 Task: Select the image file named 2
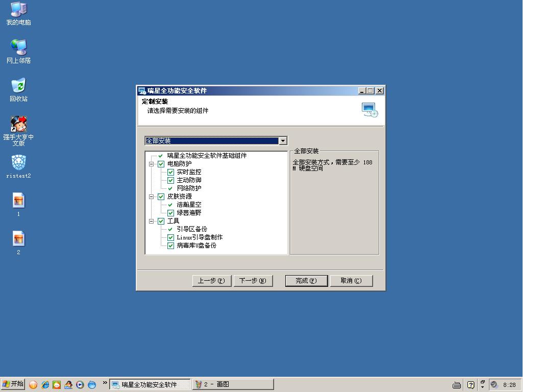[18, 243]
